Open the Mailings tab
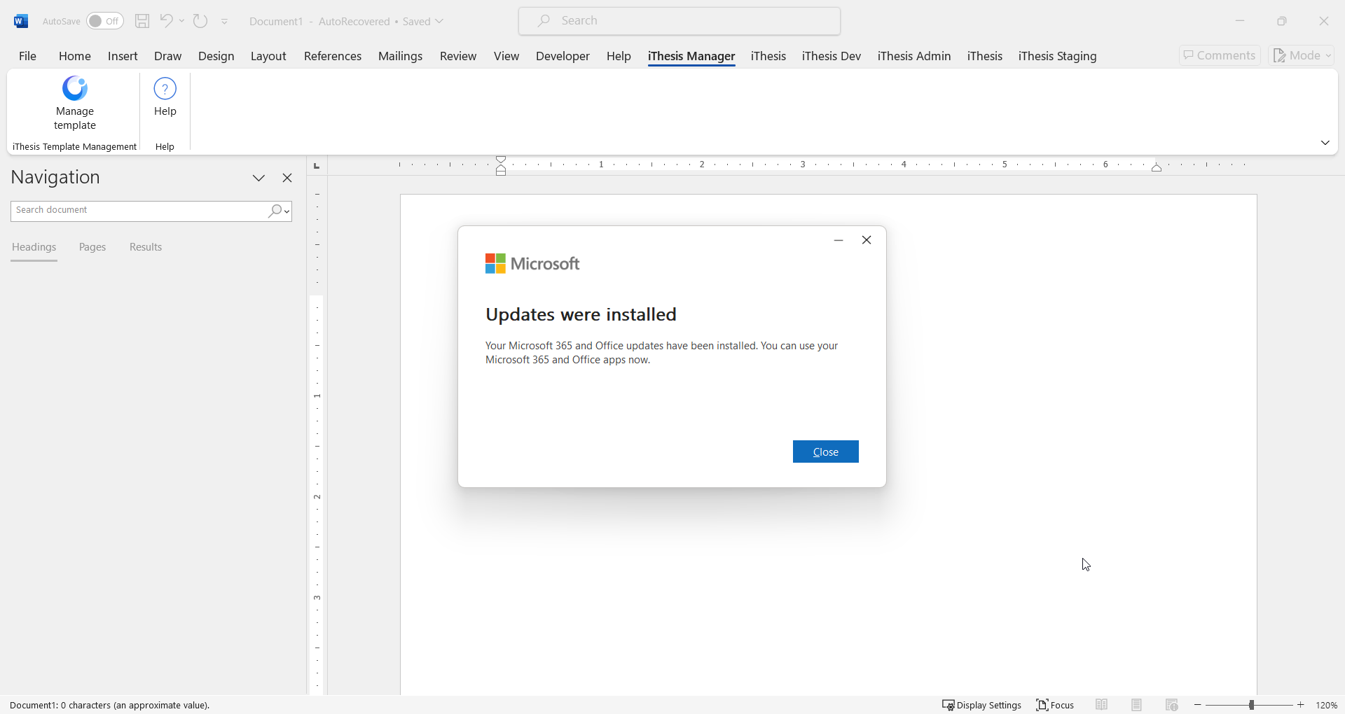 tap(400, 56)
